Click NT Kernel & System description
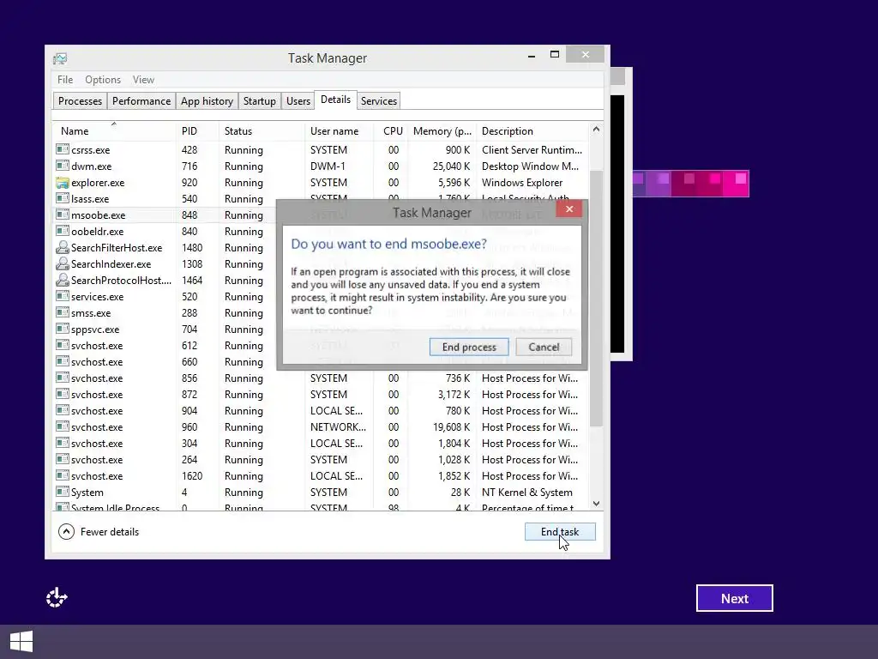Viewport: 878px width, 659px height. pos(527,492)
